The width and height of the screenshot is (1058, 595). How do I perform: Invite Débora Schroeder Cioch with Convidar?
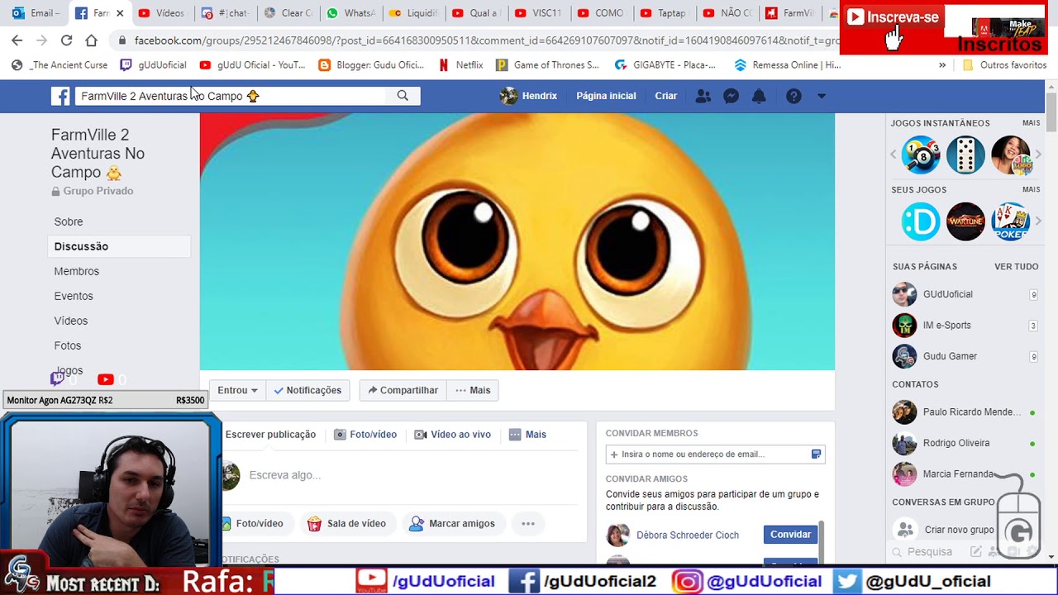pos(790,535)
